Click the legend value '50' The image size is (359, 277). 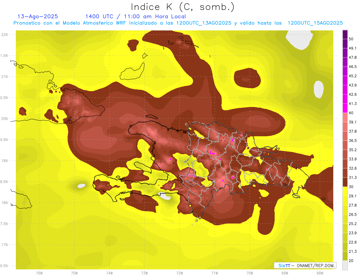352,39
